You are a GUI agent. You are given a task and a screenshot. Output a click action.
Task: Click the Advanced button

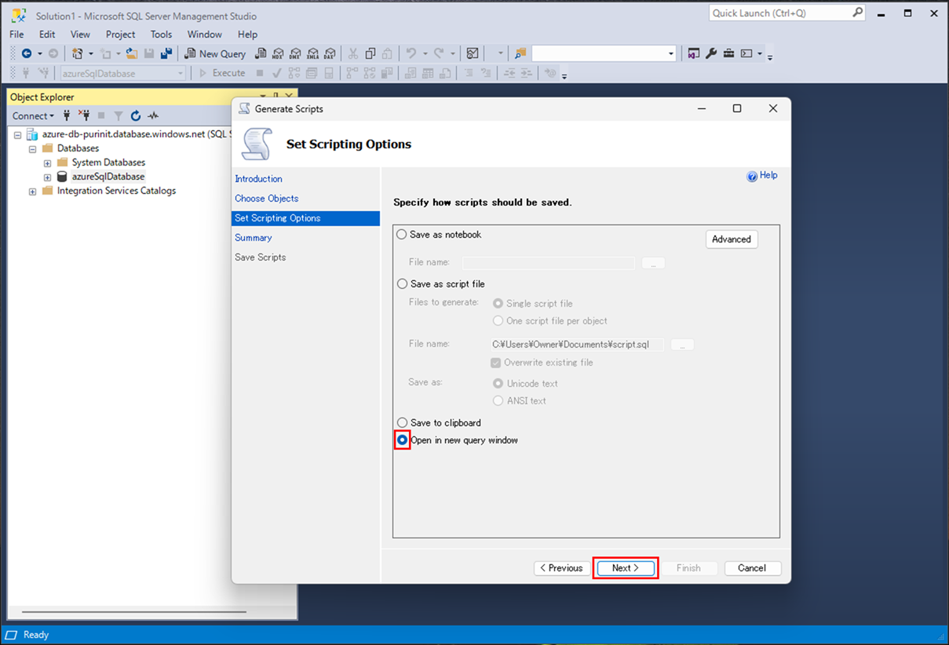click(x=731, y=239)
